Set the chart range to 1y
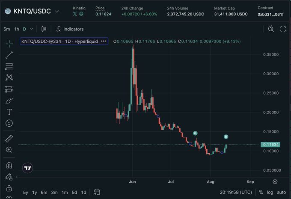The image size is (291, 199). click(x=35, y=193)
